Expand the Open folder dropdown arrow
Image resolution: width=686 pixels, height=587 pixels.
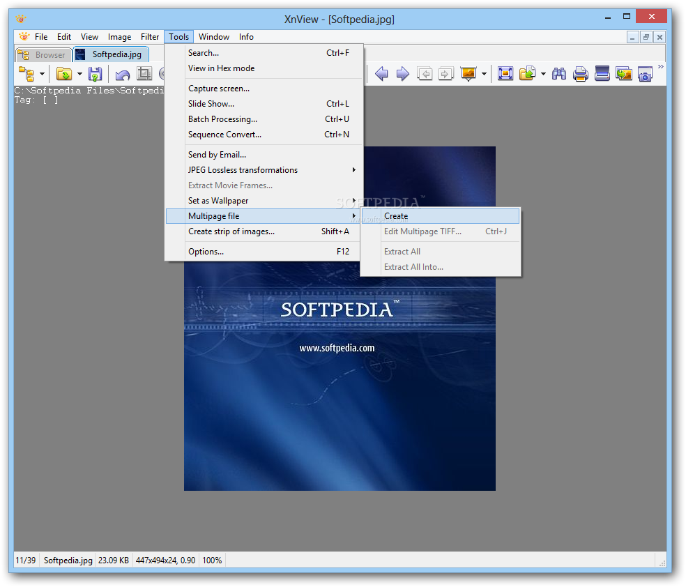tap(79, 74)
